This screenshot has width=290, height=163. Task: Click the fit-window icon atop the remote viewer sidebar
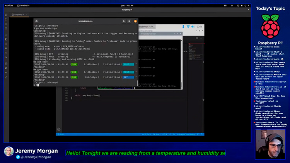pyautogui.click(x=6, y=15)
